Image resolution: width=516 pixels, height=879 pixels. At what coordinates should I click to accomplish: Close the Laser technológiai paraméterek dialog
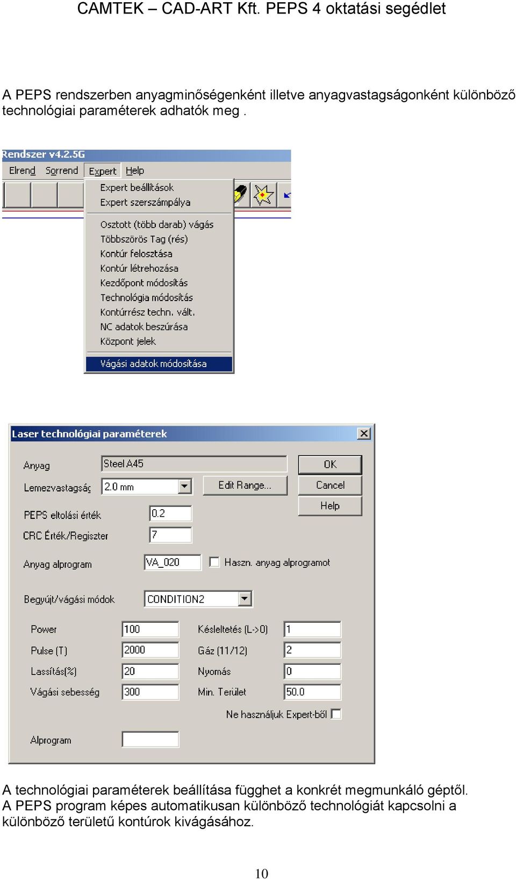[x=364, y=433]
